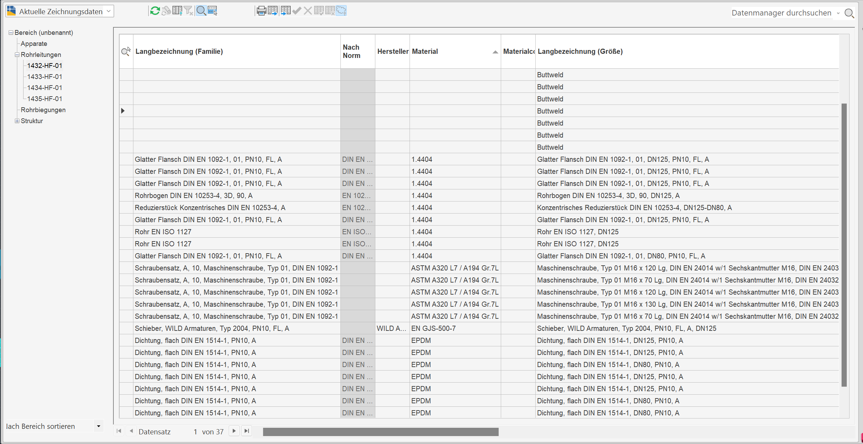Viewport: 863px width, 444px height.
Task: Open the search magnifier tool in the toolbar
Action: click(x=201, y=11)
